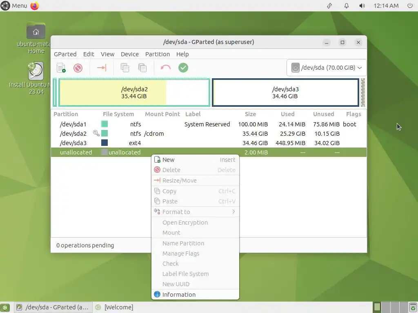Image resolution: width=418 pixels, height=313 pixels.
Task: Open the Install Ubuntu MATE desktop icon
Action: pyautogui.click(x=36, y=78)
